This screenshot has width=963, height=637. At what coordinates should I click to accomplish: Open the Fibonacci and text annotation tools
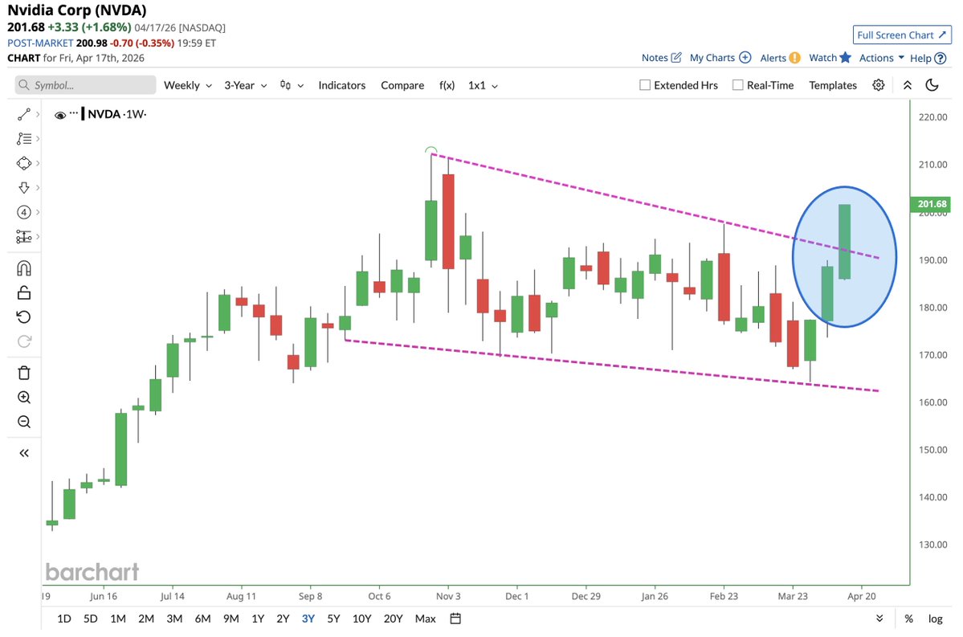[x=24, y=139]
